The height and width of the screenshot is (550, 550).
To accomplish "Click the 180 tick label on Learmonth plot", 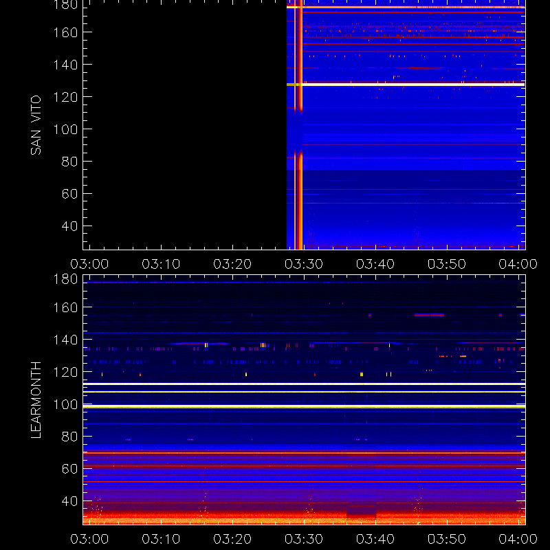I will 65,279.
